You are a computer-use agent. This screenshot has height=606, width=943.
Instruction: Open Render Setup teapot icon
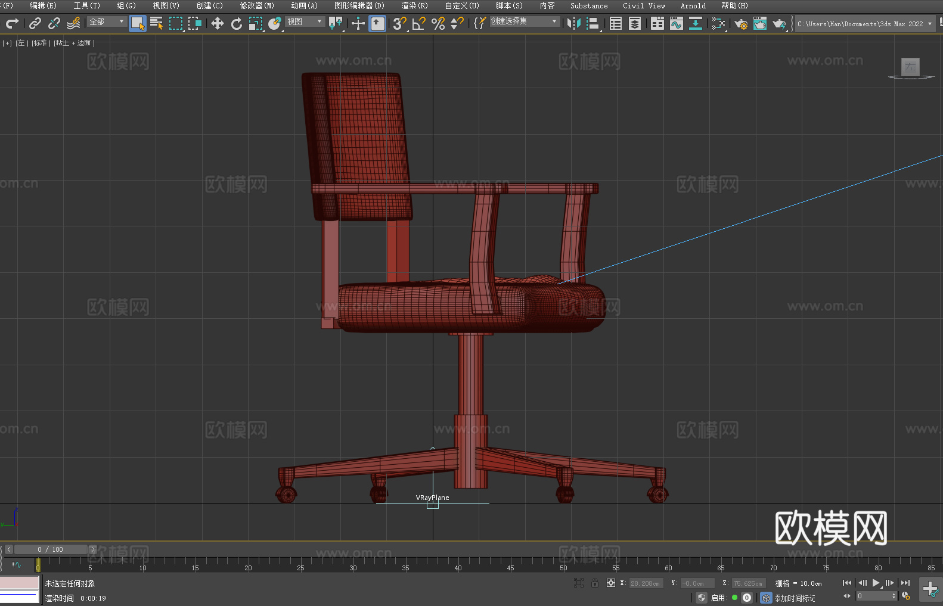point(741,23)
